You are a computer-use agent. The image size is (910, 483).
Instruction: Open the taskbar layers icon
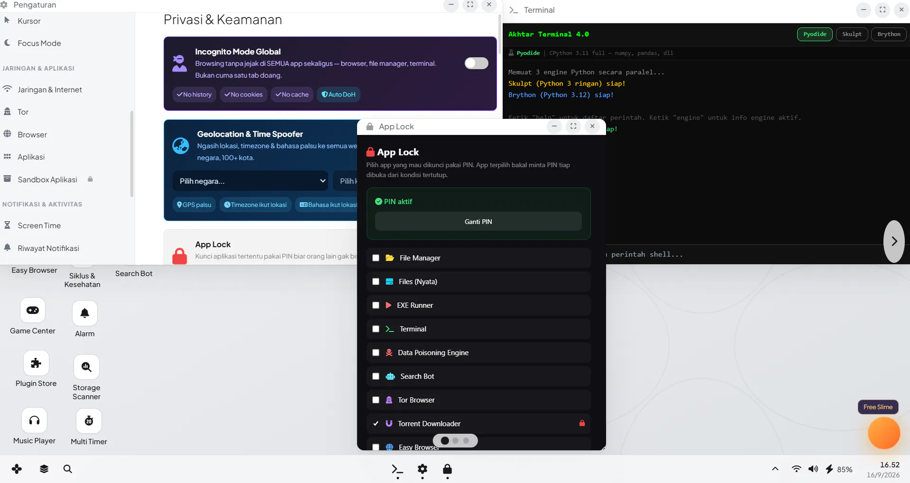click(x=44, y=469)
